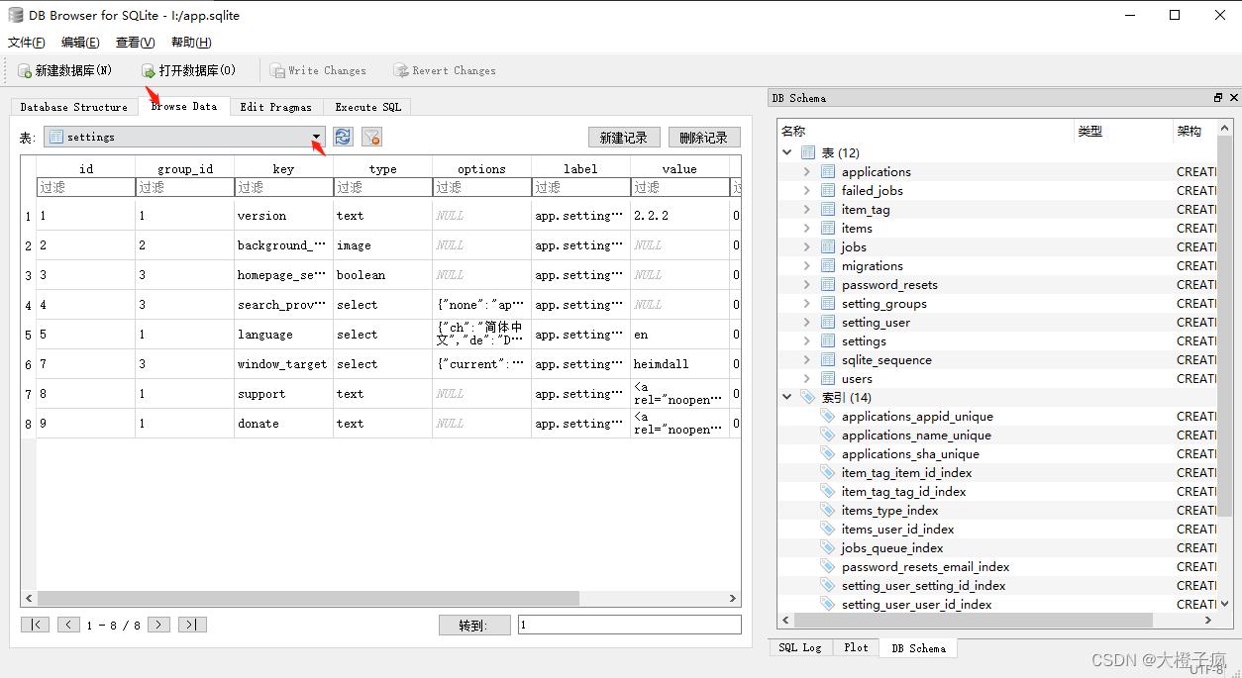
Task: Close the DB Schema panel
Action: tap(1233, 98)
